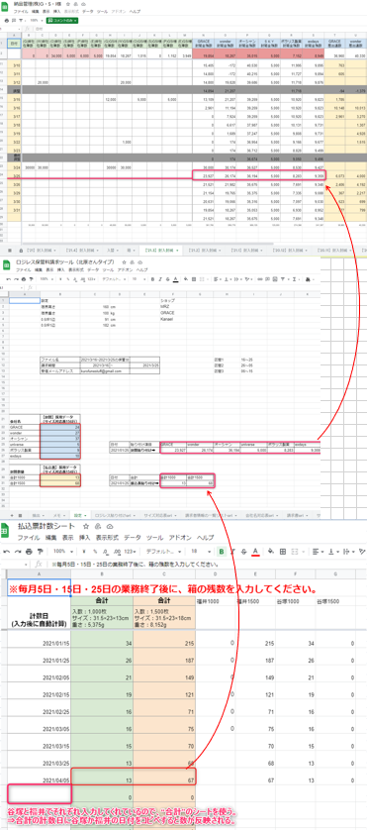Viewport: 367px width, 830px height.
Task: Click the green コメントのみ button
Action: pos(62,20)
